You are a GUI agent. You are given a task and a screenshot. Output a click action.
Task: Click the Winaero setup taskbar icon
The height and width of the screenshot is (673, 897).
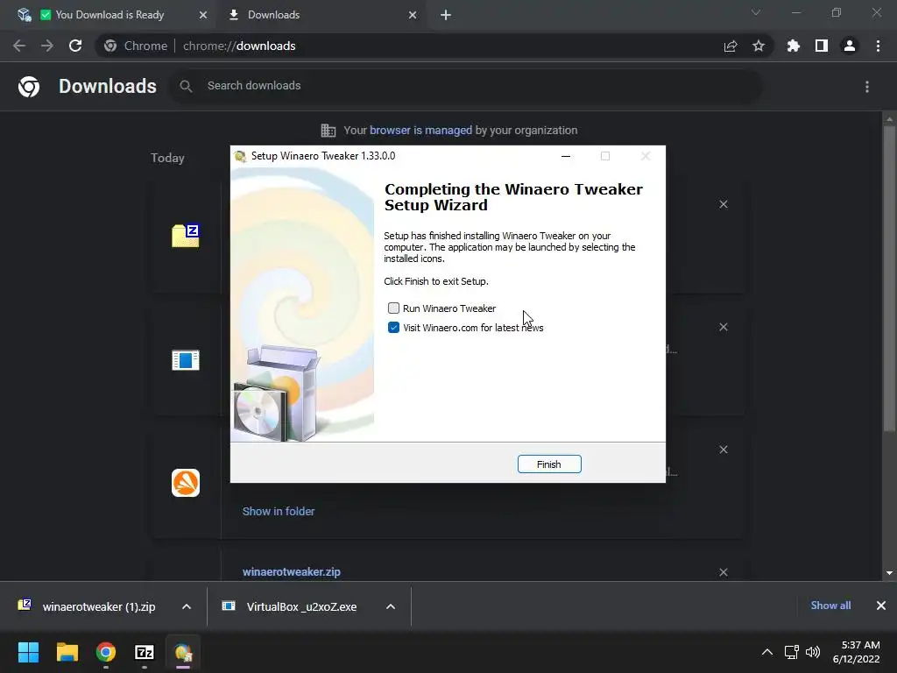click(x=183, y=652)
